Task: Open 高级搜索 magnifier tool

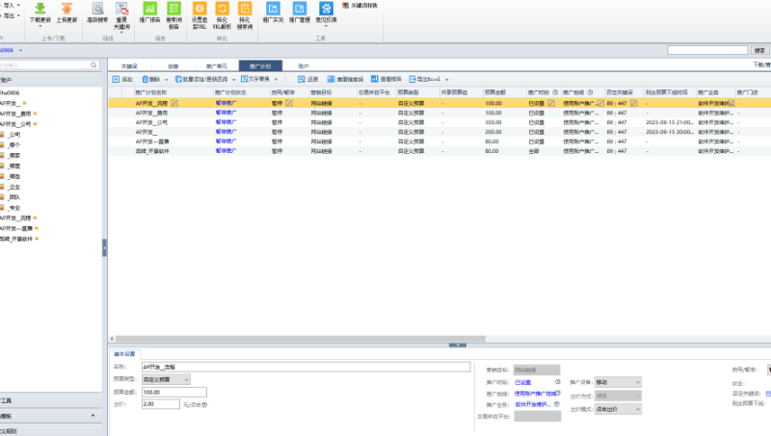Action: 97,9
